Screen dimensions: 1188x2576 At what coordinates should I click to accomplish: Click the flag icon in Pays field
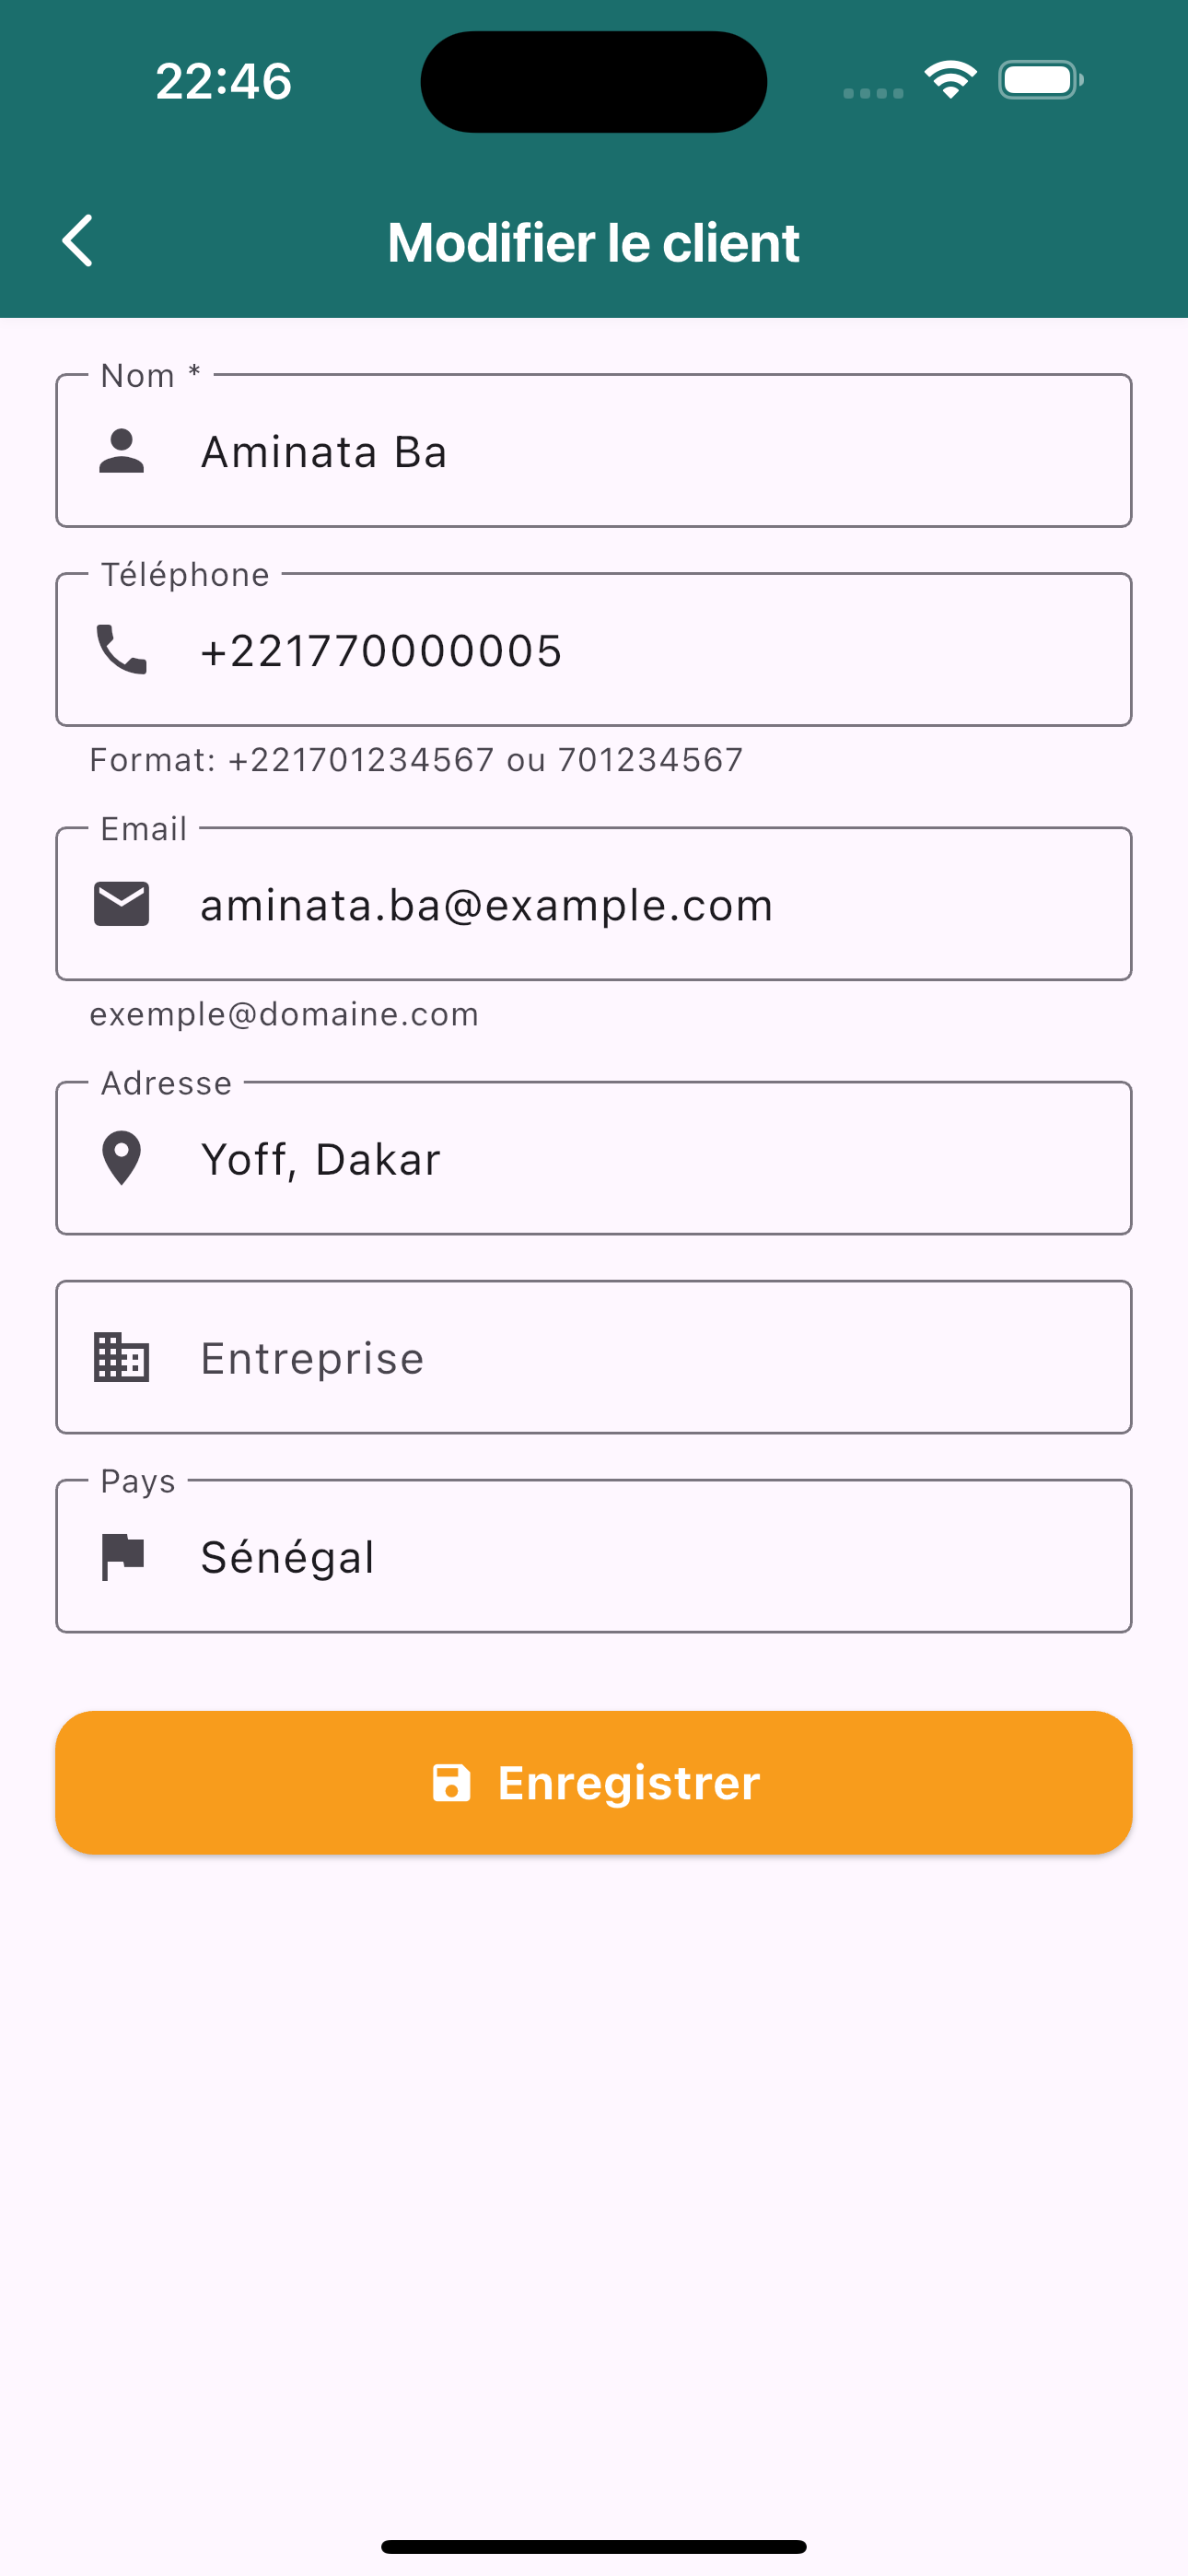tap(121, 1556)
